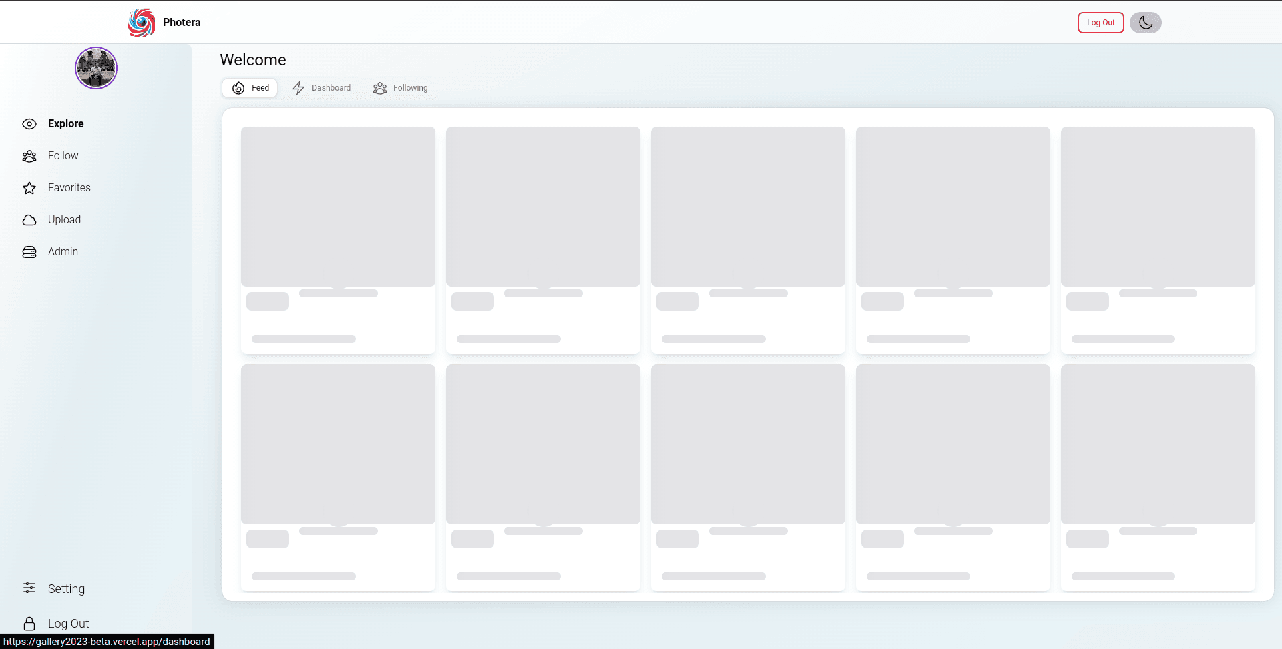Click the Favorites star icon
This screenshot has height=649, width=1282.
(29, 188)
